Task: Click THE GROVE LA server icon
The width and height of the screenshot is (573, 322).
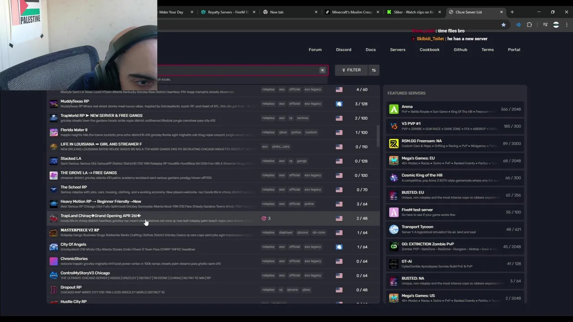Action: pyautogui.click(x=54, y=175)
